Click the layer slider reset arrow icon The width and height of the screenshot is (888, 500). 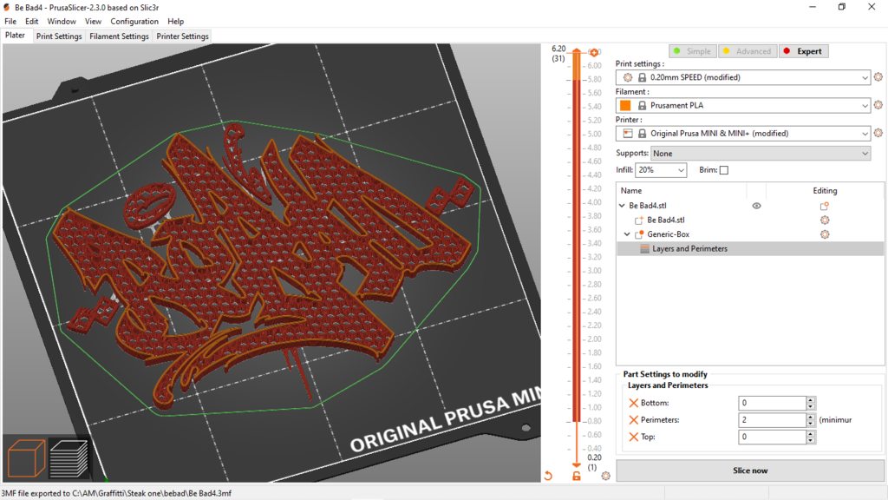[x=548, y=476]
